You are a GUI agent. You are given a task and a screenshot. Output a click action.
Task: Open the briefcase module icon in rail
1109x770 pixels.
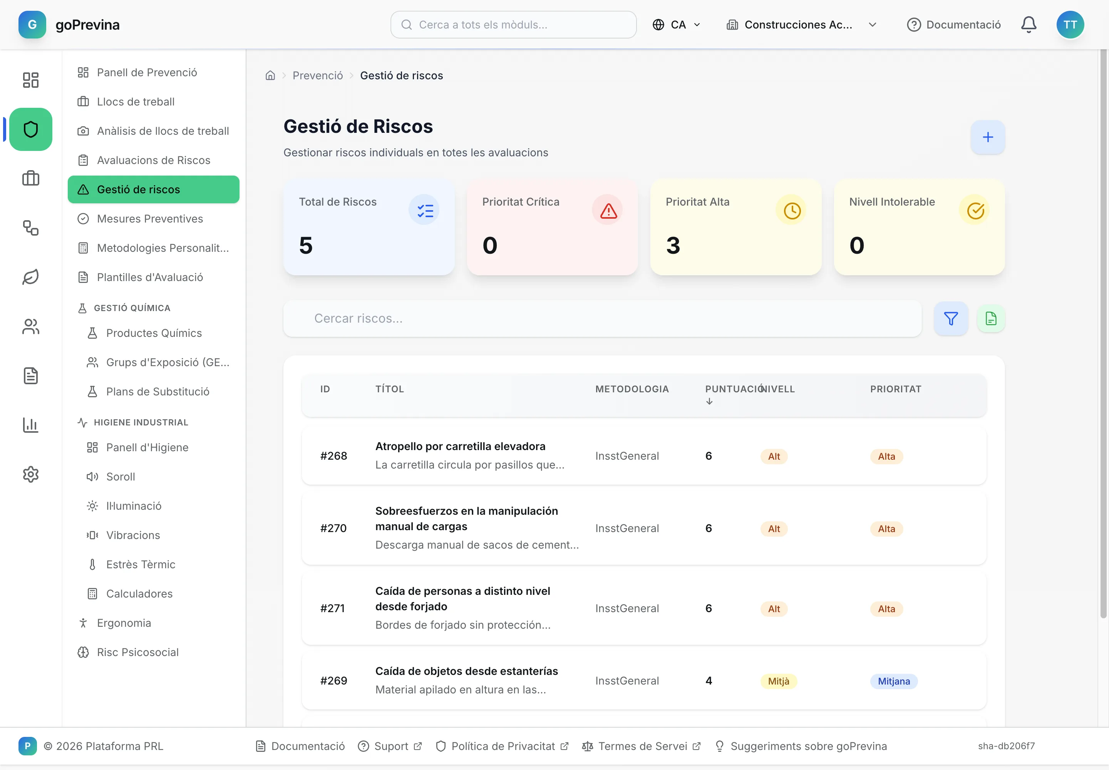pos(31,179)
